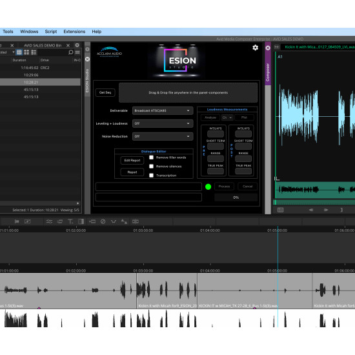Step forward one frame in Composer
355x355 pixels.
(326, 210)
